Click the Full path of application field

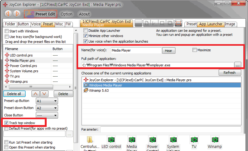[158, 65]
